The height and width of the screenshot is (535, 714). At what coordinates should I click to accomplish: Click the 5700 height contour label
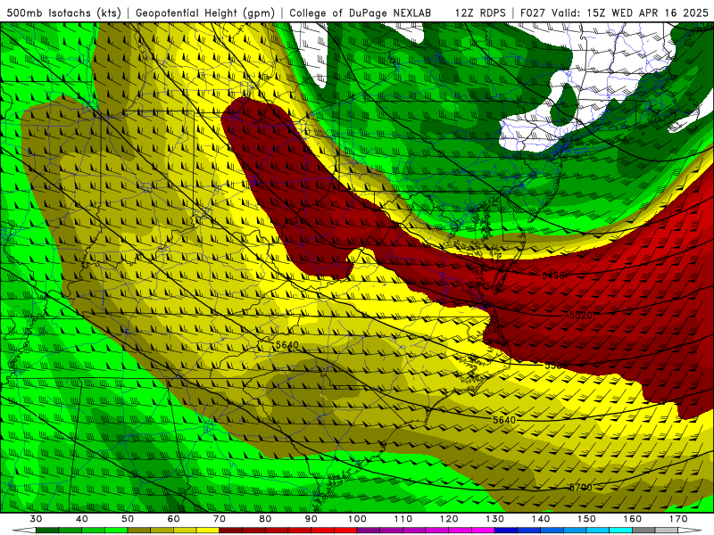581,488
